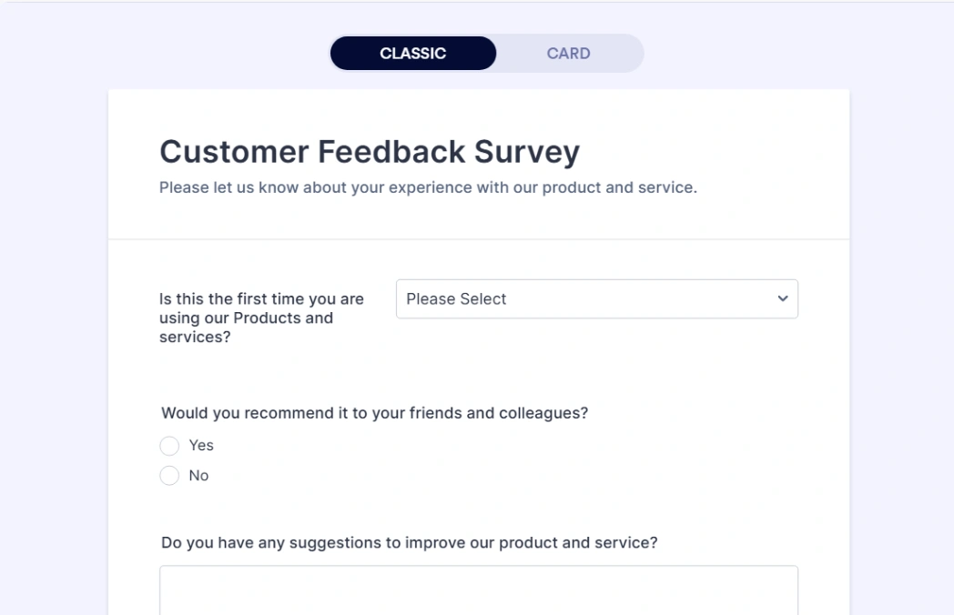Pick an answer for No option
The width and height of the screenshot is (954, 615).
[x=169, y=475]
